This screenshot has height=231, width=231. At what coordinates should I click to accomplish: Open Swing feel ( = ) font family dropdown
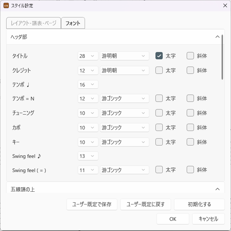coord(125,170)
